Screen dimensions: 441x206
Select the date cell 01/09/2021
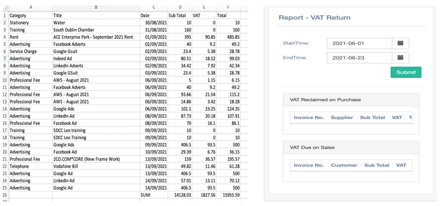[x=153, y=37]
